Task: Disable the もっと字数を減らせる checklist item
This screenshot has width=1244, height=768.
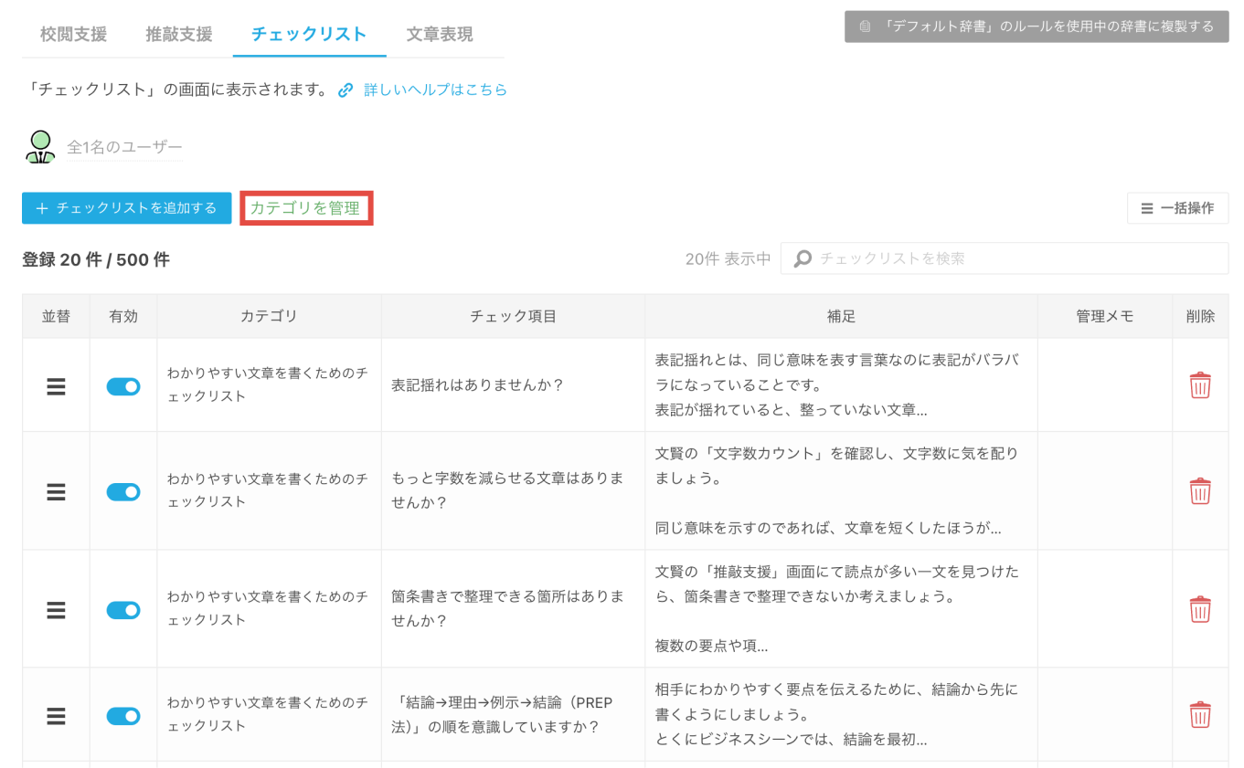Action: [x=123, y=492]
